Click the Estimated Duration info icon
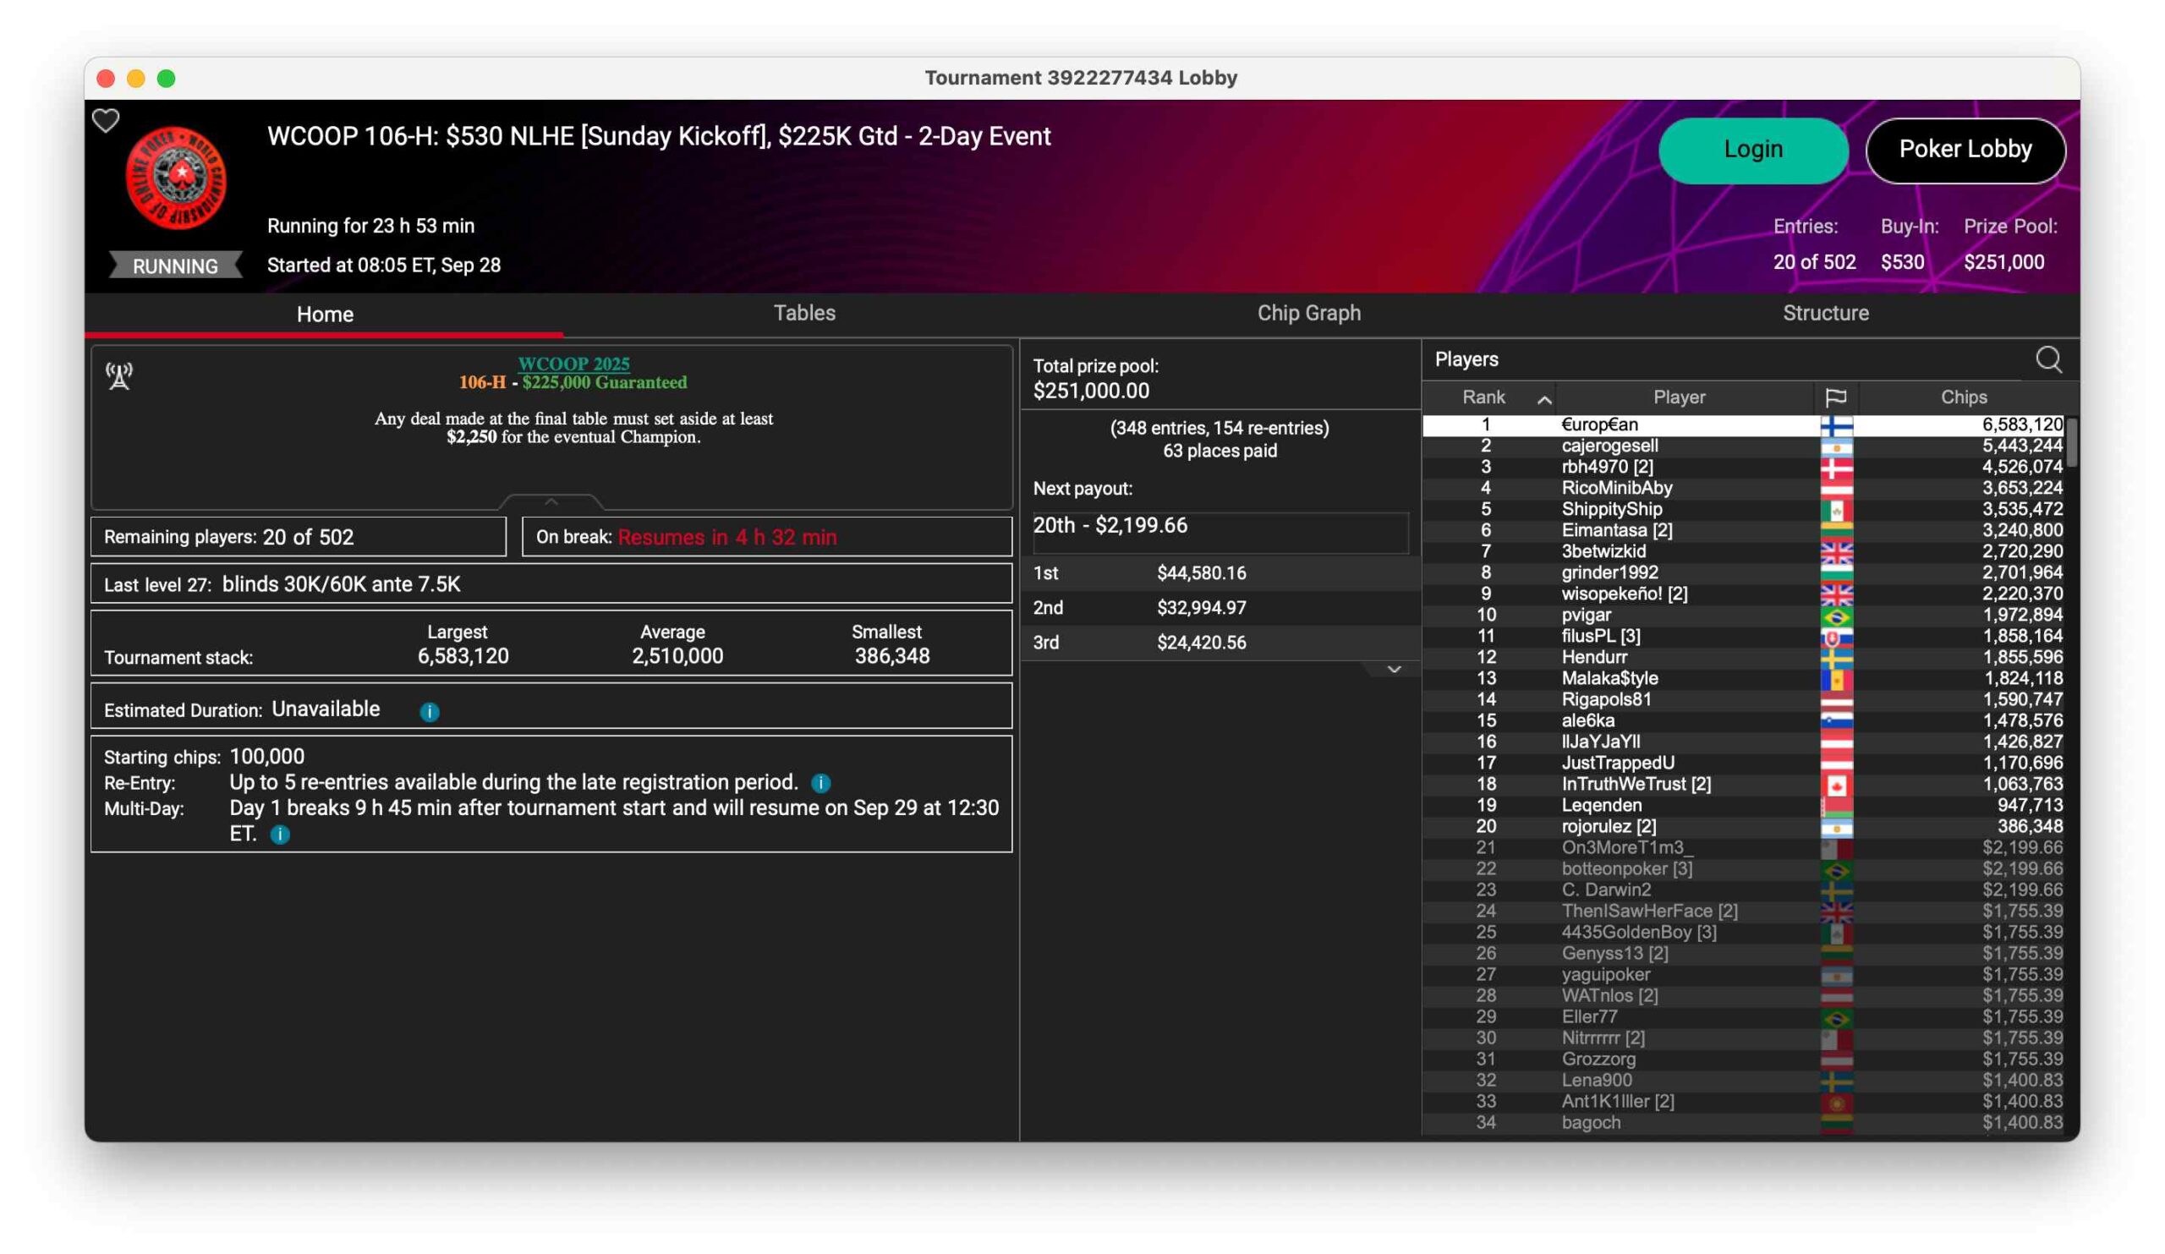Image resolution: width=2165 pixels, height=1254 pixels. tap(430, 711)
